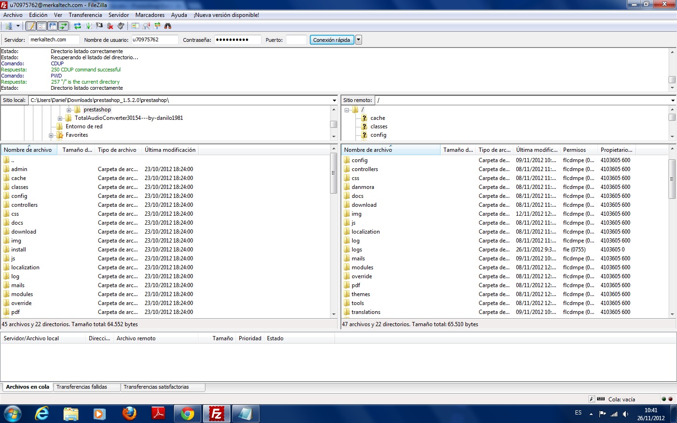Viewport: 677px width, 423px height.
Task: Toggle the transfer queue display
Action: (63, 26)
